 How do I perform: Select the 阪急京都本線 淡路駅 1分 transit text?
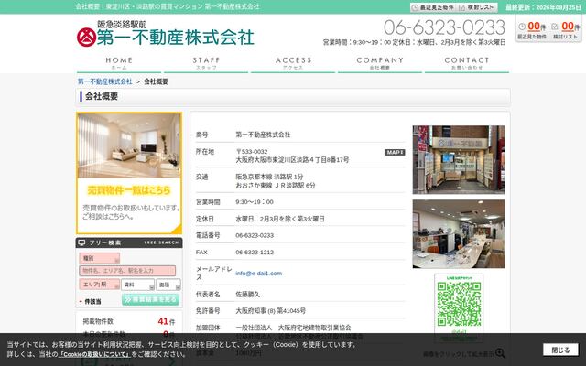tap(269, 177)
